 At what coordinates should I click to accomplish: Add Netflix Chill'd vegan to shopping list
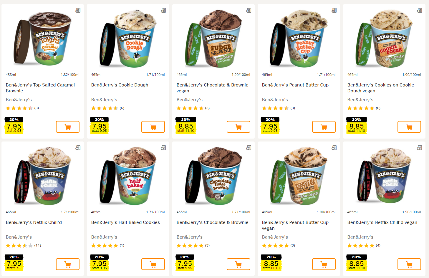click(x=419, y=148)
